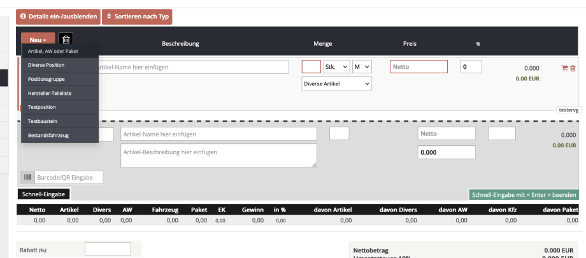This screenshot has width=586, height=258.
Task: Click the Rabatt (%) input field
Action: pos(108,250)
